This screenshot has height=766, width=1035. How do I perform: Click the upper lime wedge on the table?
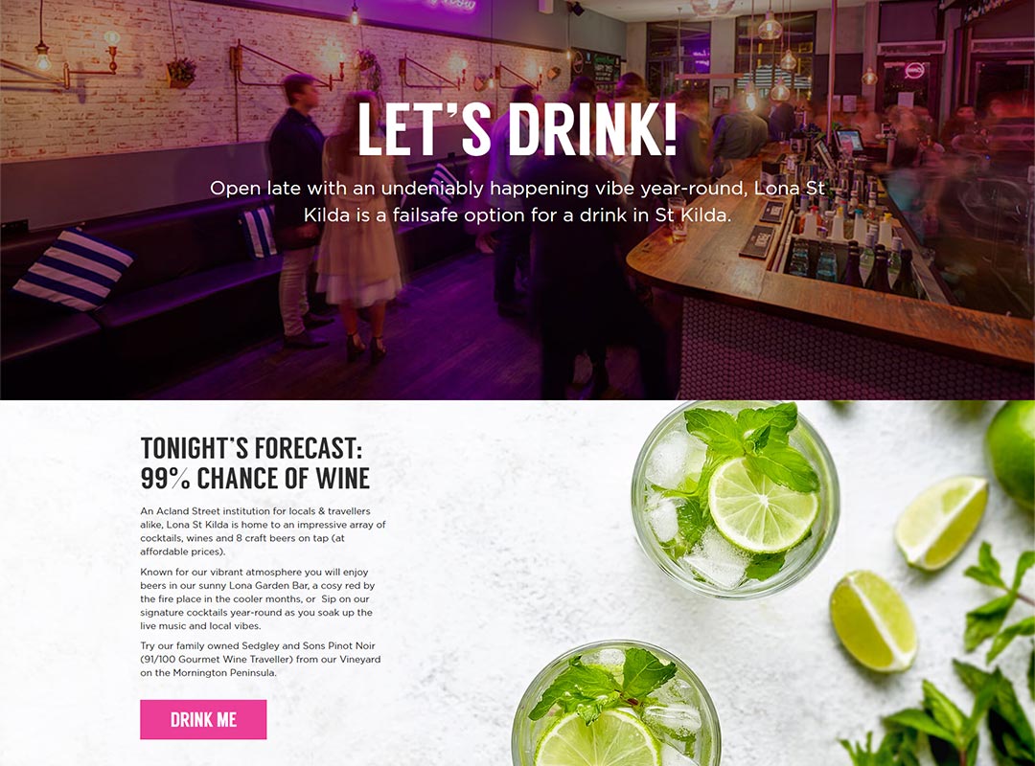tap(942, 523)
